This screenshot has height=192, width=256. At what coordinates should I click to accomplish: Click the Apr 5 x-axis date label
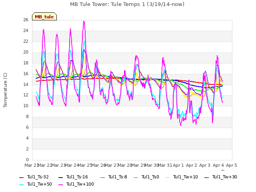(x=232, y=165)
